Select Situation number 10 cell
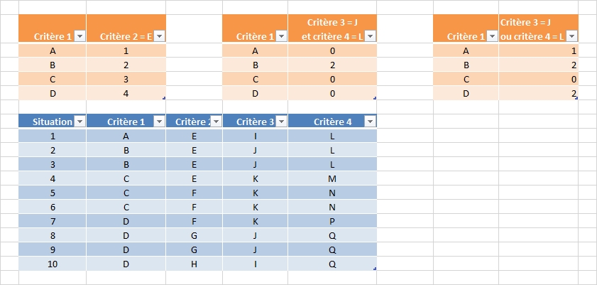 click(x=53, y=264)
